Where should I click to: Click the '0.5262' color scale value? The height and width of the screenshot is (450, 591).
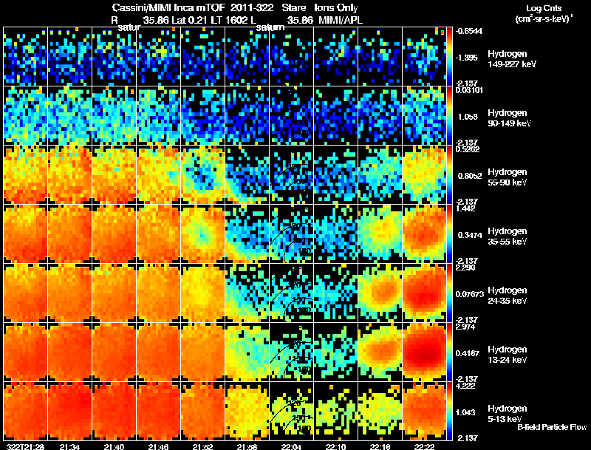tap(468, 149)
